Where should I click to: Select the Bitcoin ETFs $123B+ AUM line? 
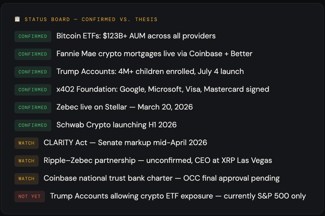[x=136, y=36]
